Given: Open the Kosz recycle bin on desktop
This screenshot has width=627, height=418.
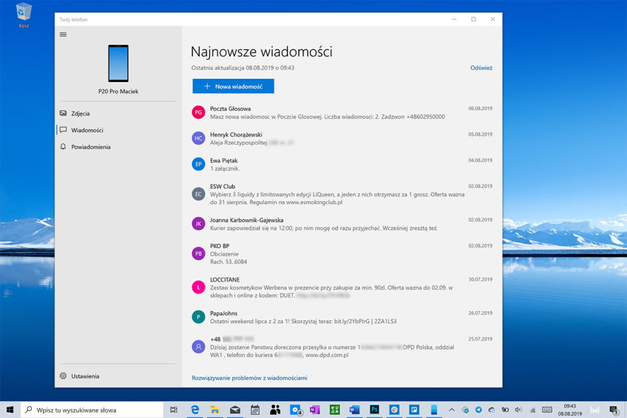Looking at the screenshot, I should 24,15.
